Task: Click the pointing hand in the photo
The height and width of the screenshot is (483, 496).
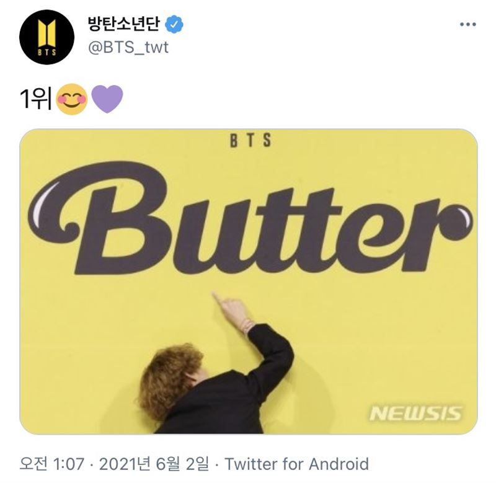Action: point(233,312)
